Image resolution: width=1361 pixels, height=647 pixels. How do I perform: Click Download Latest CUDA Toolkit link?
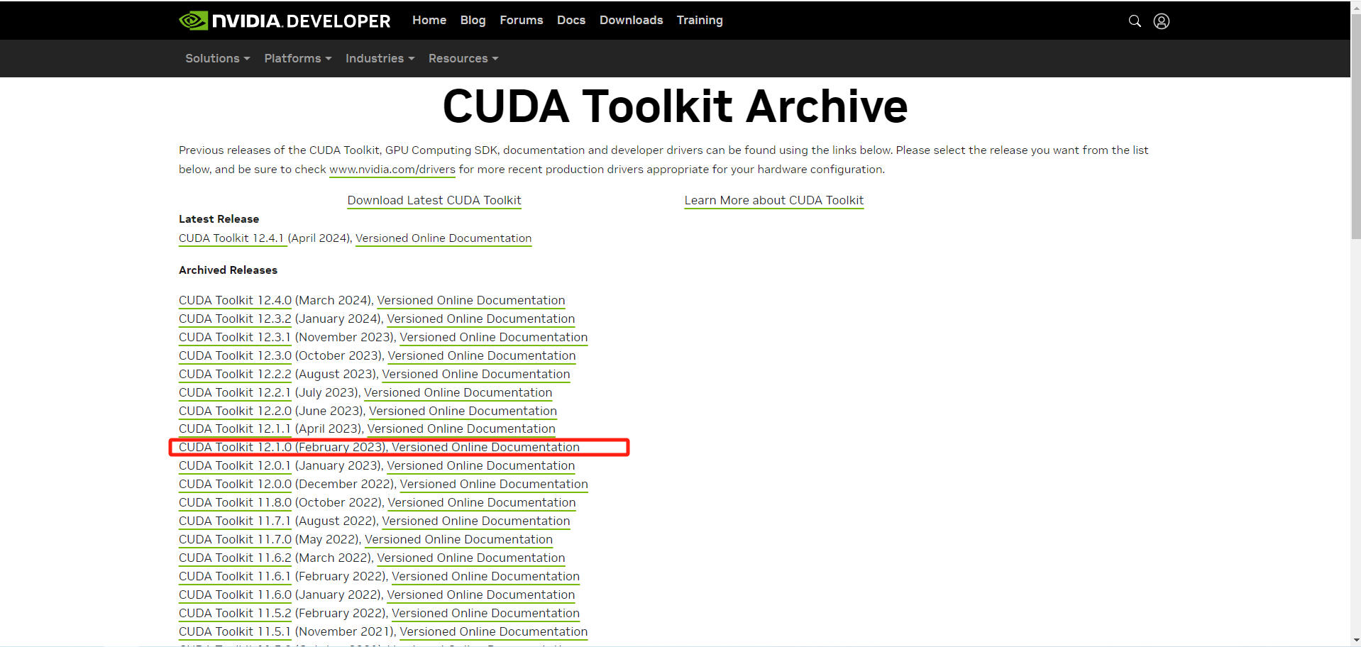(434, 201)
